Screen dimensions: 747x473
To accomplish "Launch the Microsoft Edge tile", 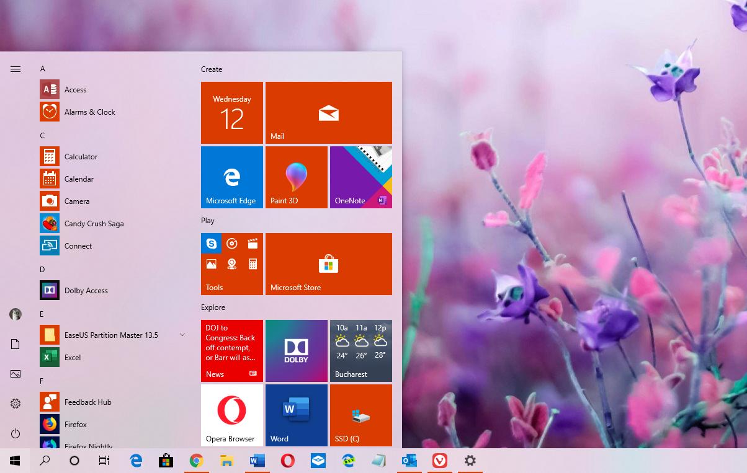I will click(232, 177).
